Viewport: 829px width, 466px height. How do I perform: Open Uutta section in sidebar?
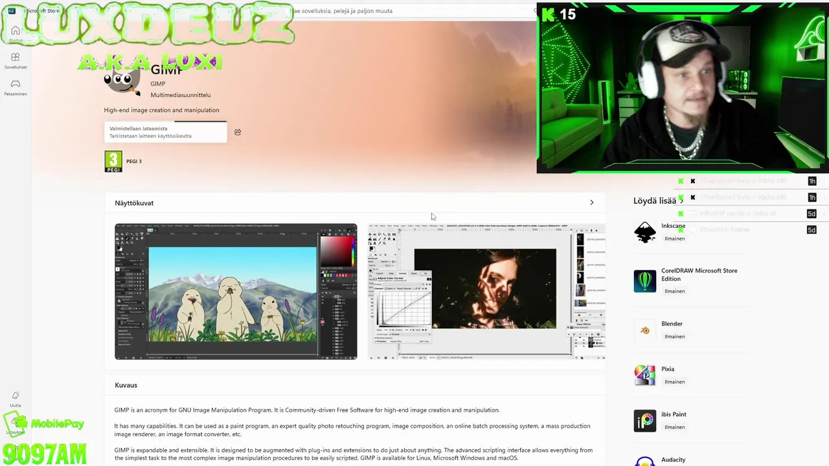[x=15, y=399]
